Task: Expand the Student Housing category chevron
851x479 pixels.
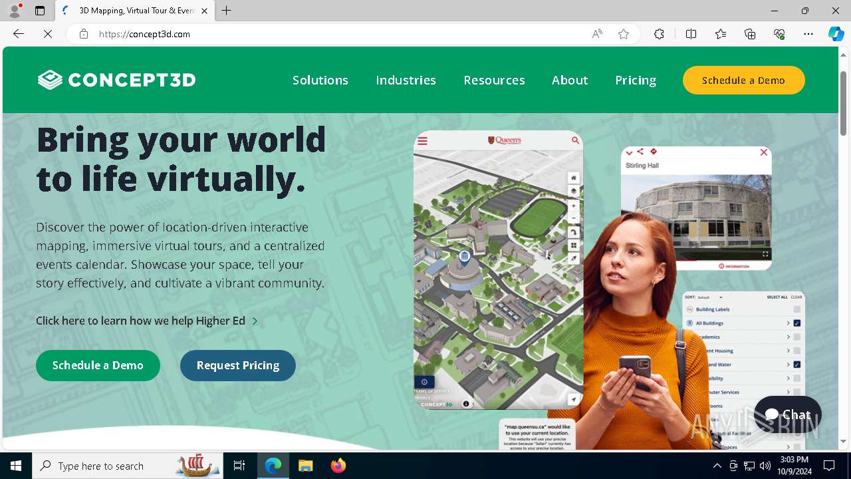Action: click(788, 351)
